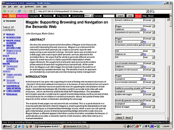The width and height of the screenshot is (174, 130).
Task: Open the Bookmarks menu
Action: pos(29,7)
